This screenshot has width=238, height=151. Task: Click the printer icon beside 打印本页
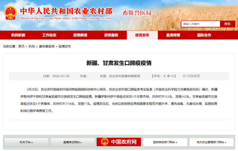coord(184,76)
